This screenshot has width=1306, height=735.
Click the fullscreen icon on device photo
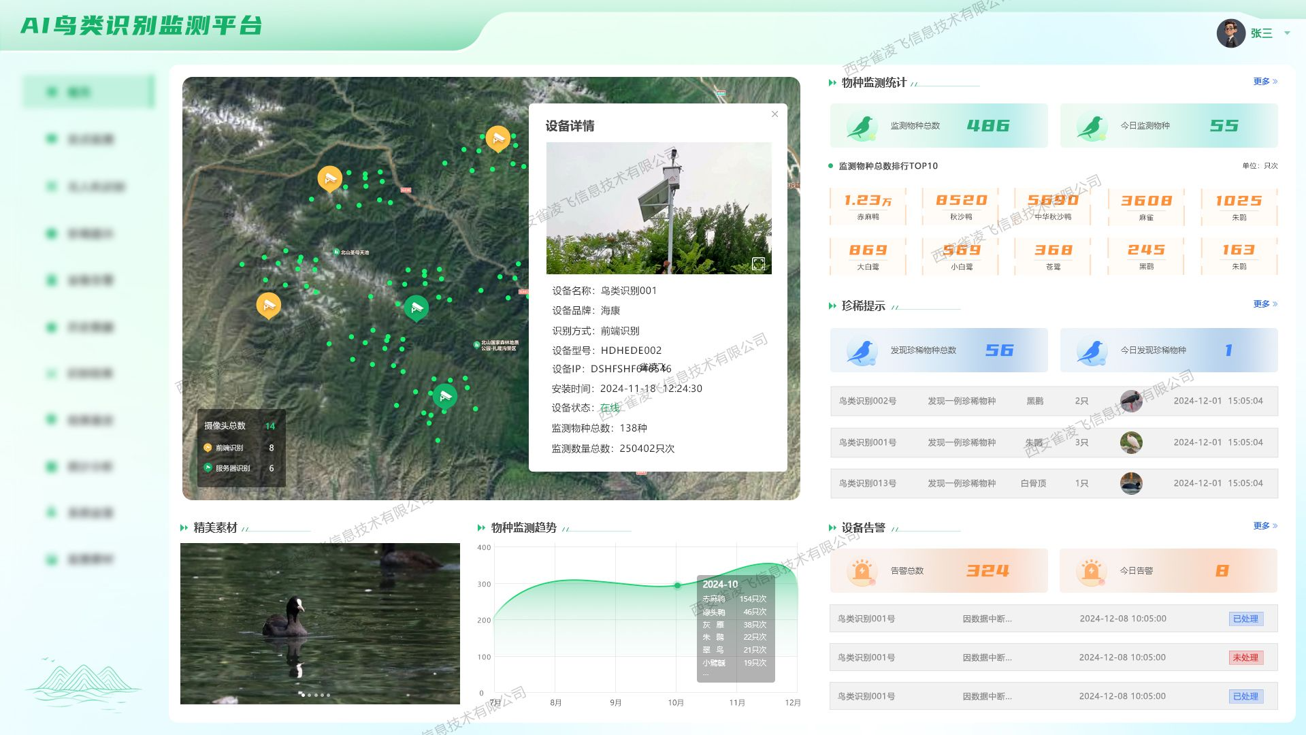[x=758, y=264]
